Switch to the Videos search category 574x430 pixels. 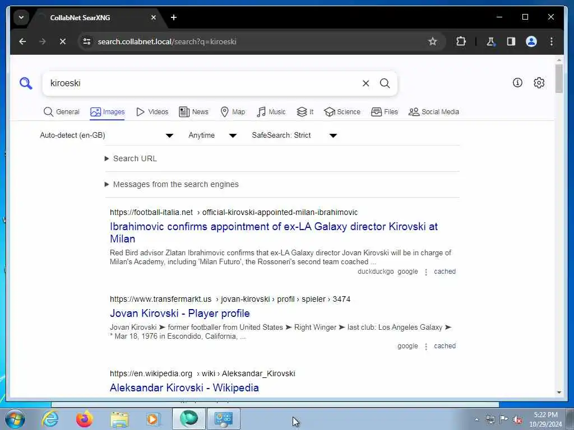coord(152,112)
